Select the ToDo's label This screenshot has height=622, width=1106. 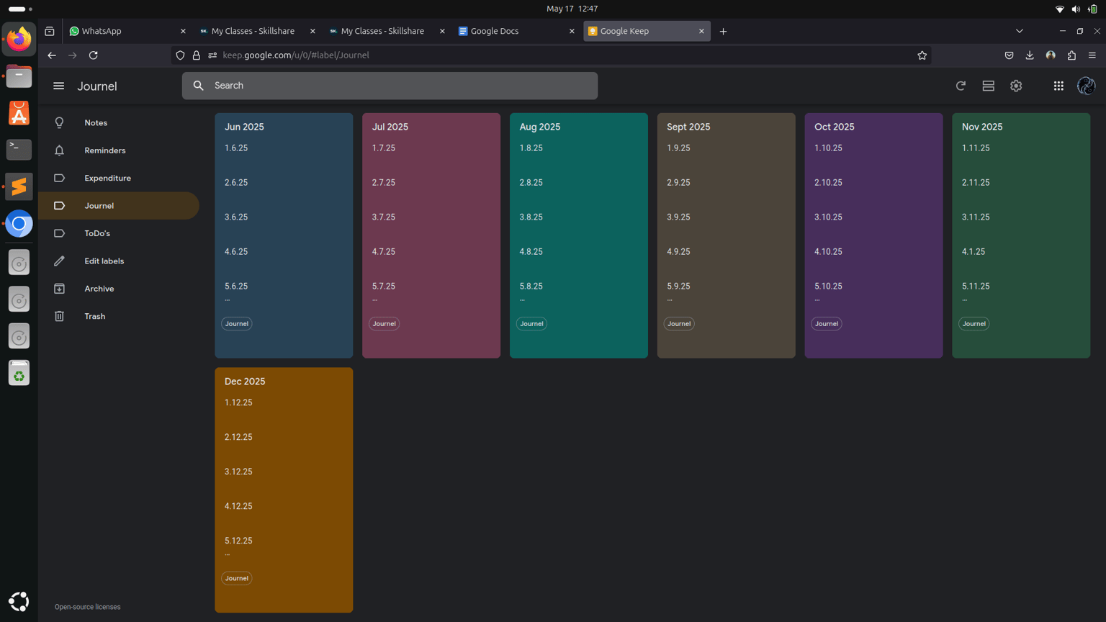click(119, 233)
